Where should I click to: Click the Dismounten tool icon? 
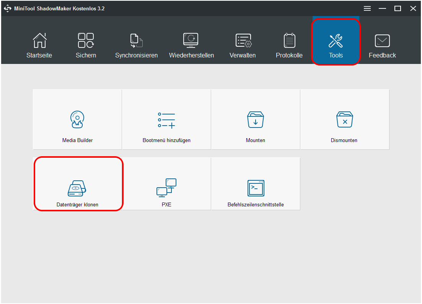coord(344,119)
